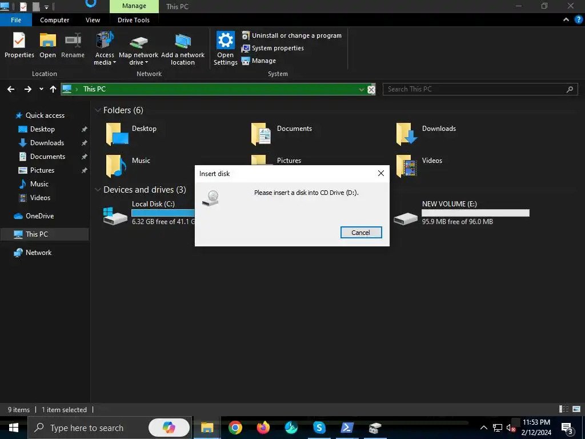Switch to the Computer ribbon tab
This screenshot has height=439, width=585.
[54, 20]
